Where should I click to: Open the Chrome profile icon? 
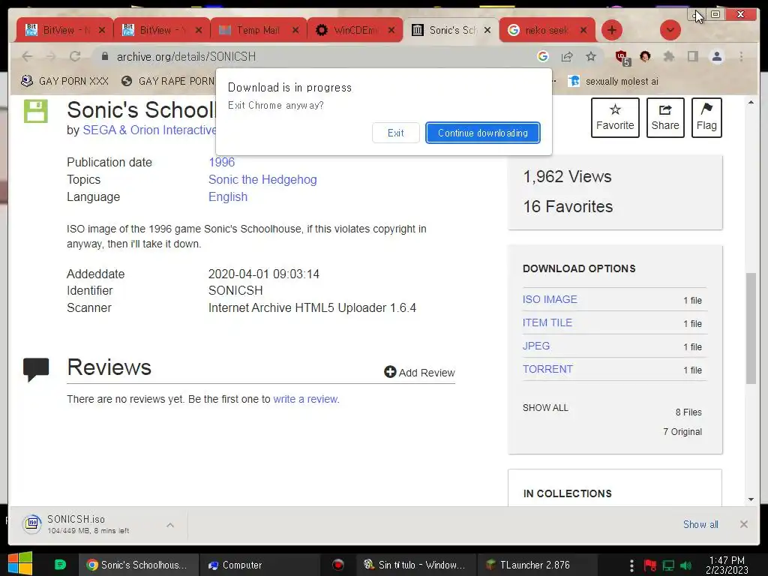(716, 57)
